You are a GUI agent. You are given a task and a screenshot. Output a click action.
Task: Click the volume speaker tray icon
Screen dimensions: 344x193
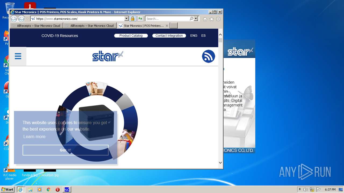click(x=306, y=190)
